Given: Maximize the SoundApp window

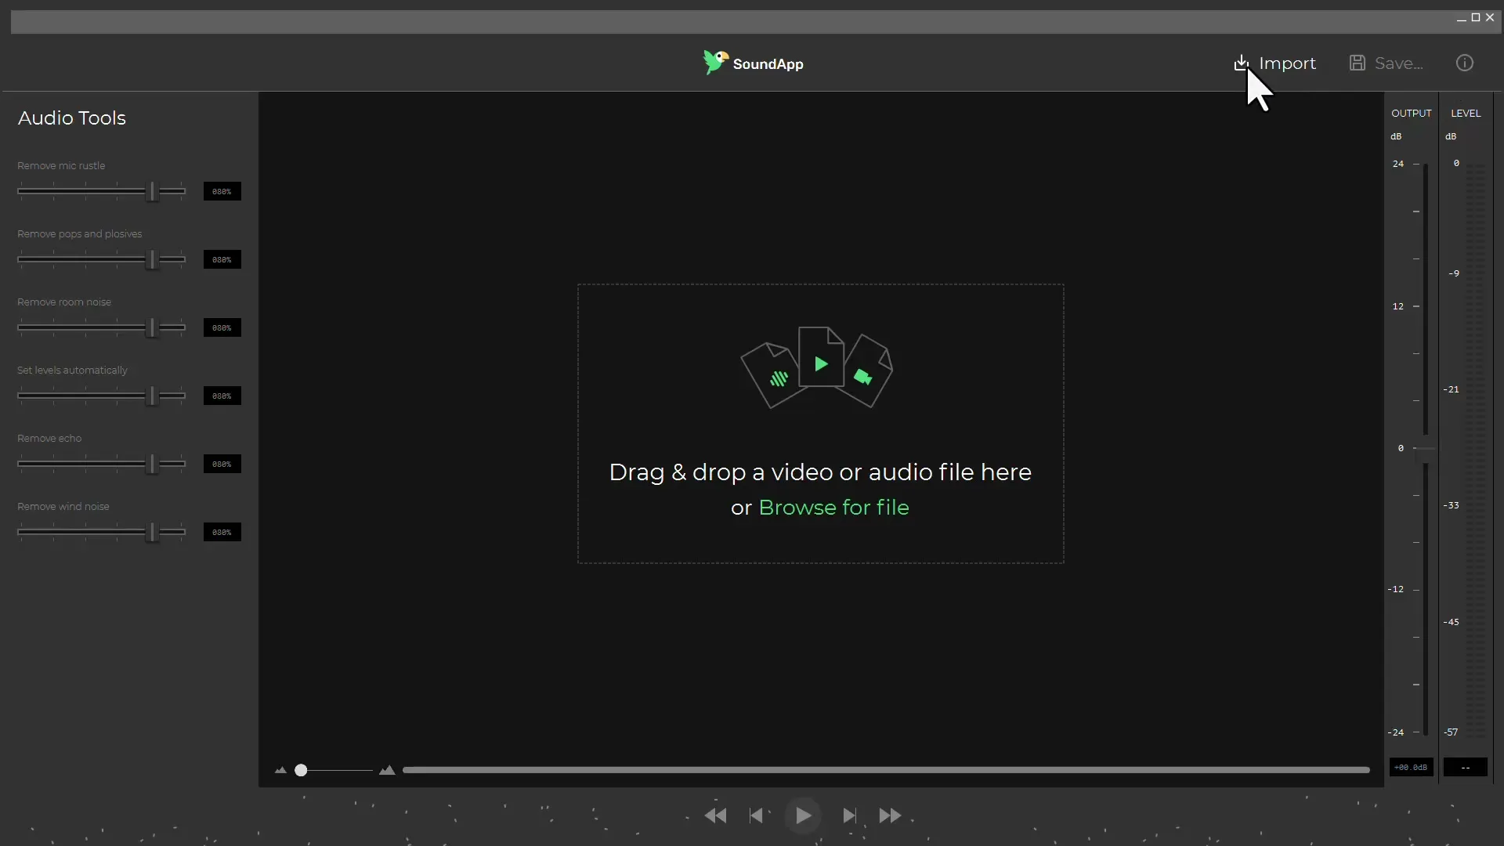Looking at the screenshot, I should (x=1476, y=17).
